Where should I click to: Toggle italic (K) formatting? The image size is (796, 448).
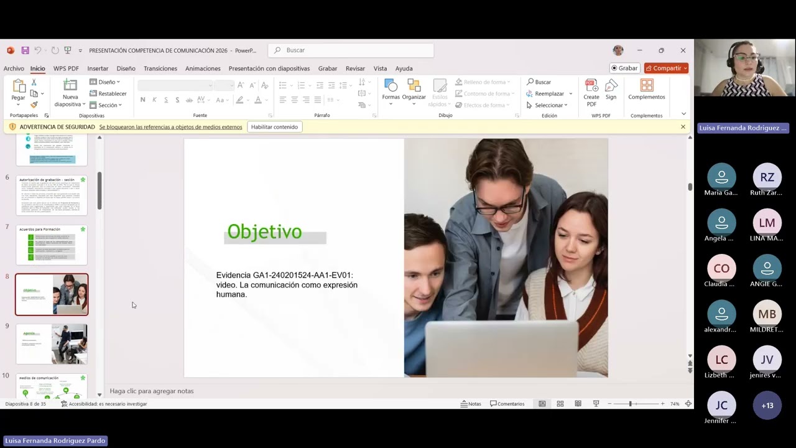point(154,100)
